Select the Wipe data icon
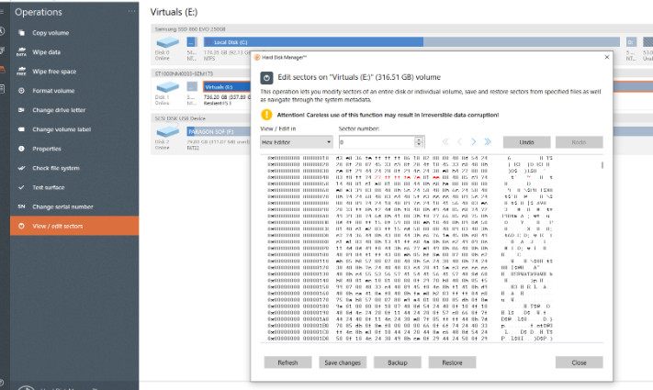Screen dimensions: 653x390 tap(22, 52)
